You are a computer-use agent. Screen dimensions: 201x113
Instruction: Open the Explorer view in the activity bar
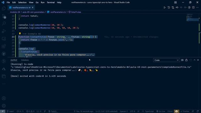click(x=4, y=8)
